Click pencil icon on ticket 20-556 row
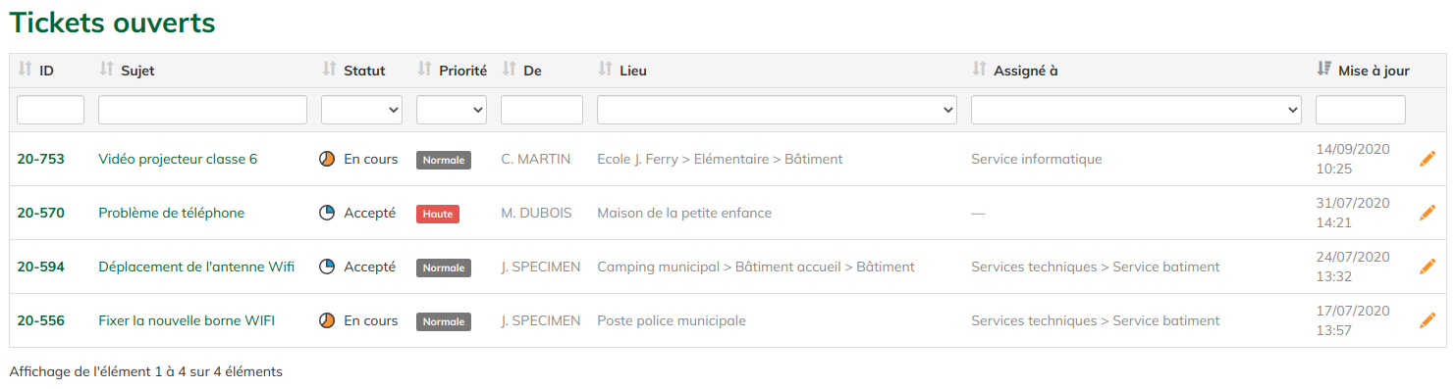The image size is (1456, 389). tap(1428, 320)
